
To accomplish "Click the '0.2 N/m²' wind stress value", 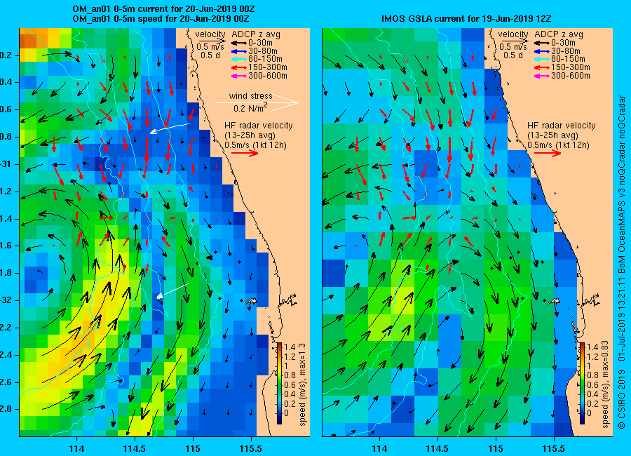I will [250, 108].
